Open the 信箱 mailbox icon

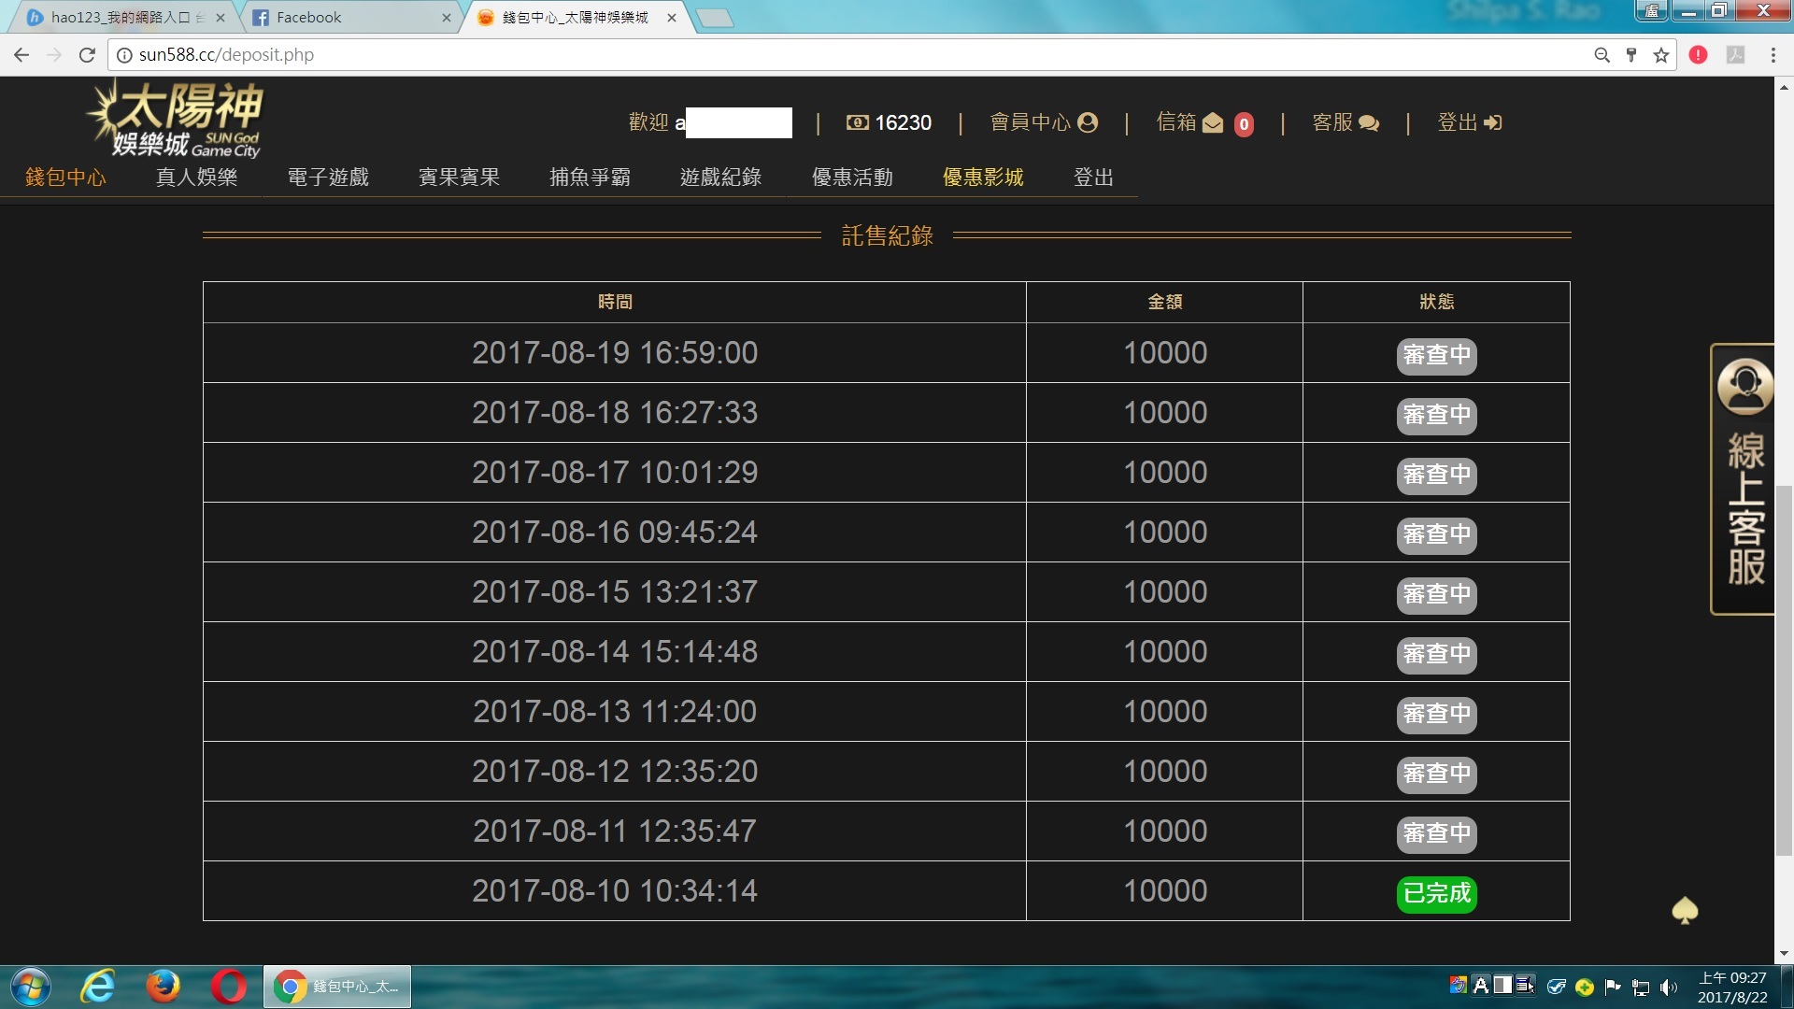(1213, 123)
